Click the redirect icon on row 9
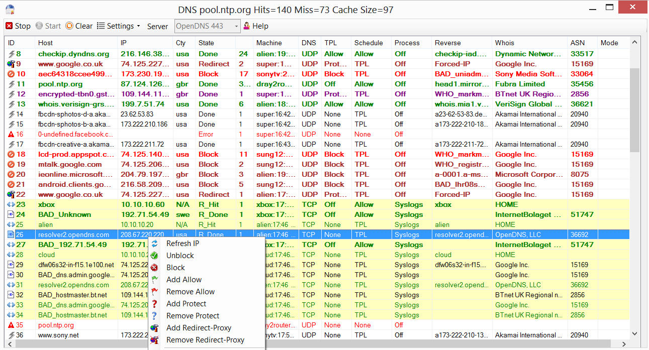Image resolution: width=649 pixels, height=350 pixels. pyautogui.click(x=11, y=64)
